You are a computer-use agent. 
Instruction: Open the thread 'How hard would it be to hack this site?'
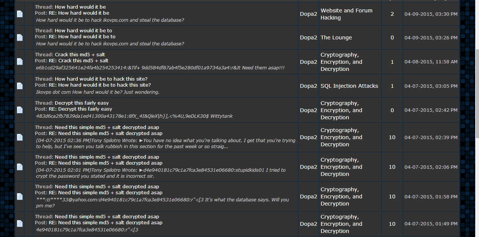click(101, 79)
